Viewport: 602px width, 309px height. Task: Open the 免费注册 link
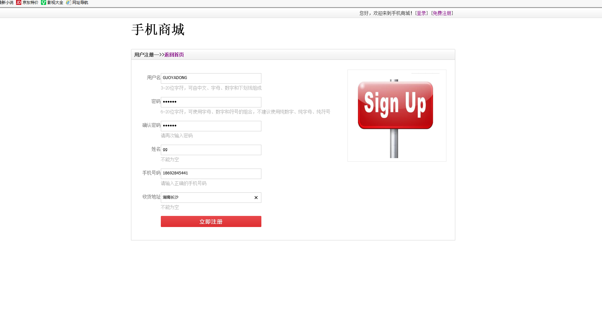point(442,13)
